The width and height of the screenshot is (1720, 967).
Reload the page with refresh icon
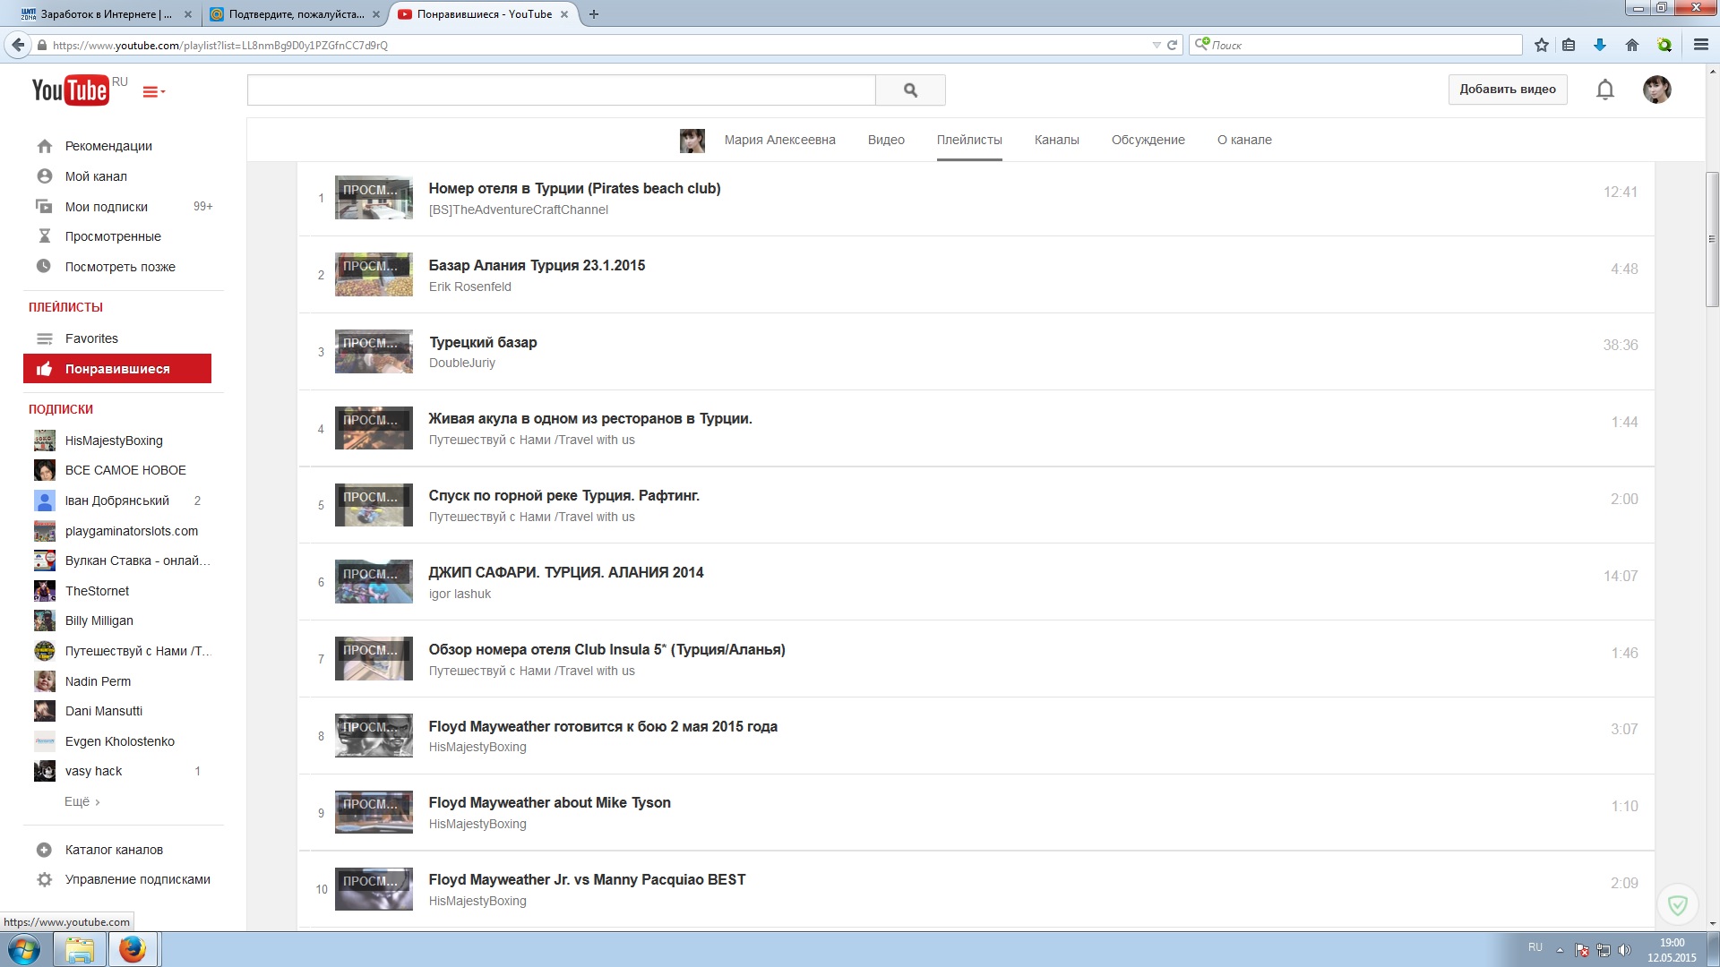(x=1172, y=45)
